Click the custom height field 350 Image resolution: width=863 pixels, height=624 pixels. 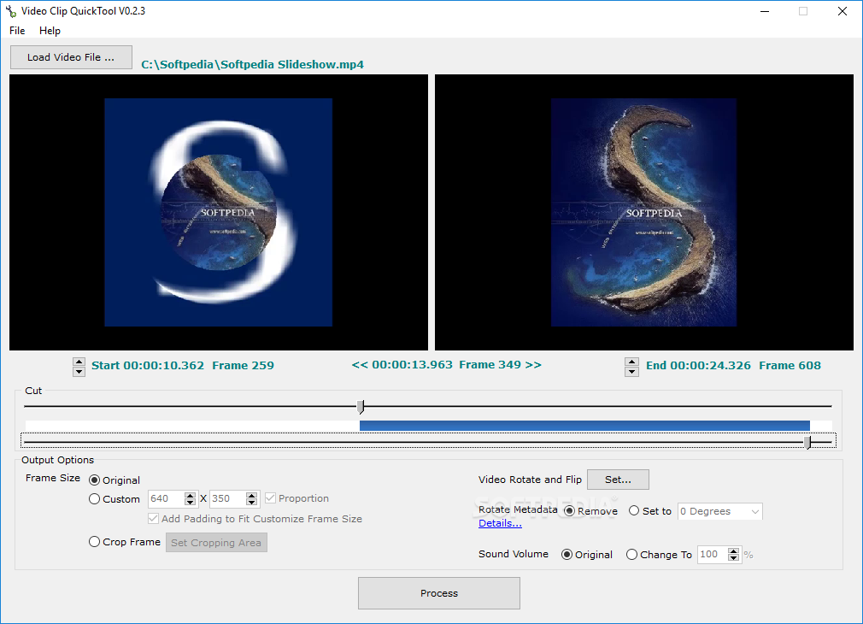point(228,499)
